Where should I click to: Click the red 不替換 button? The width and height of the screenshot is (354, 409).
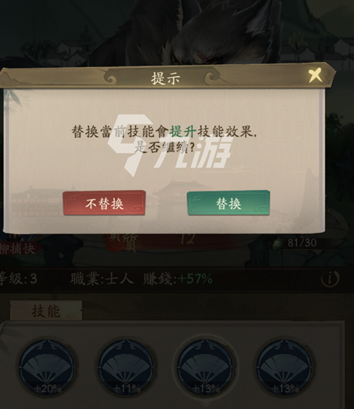click(104, 203)
